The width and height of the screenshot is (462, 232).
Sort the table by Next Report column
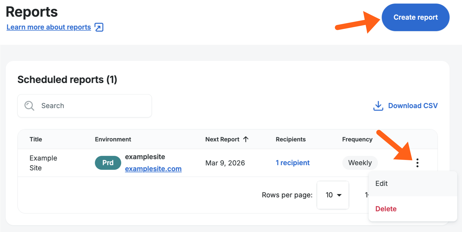(x=222, y=139)
